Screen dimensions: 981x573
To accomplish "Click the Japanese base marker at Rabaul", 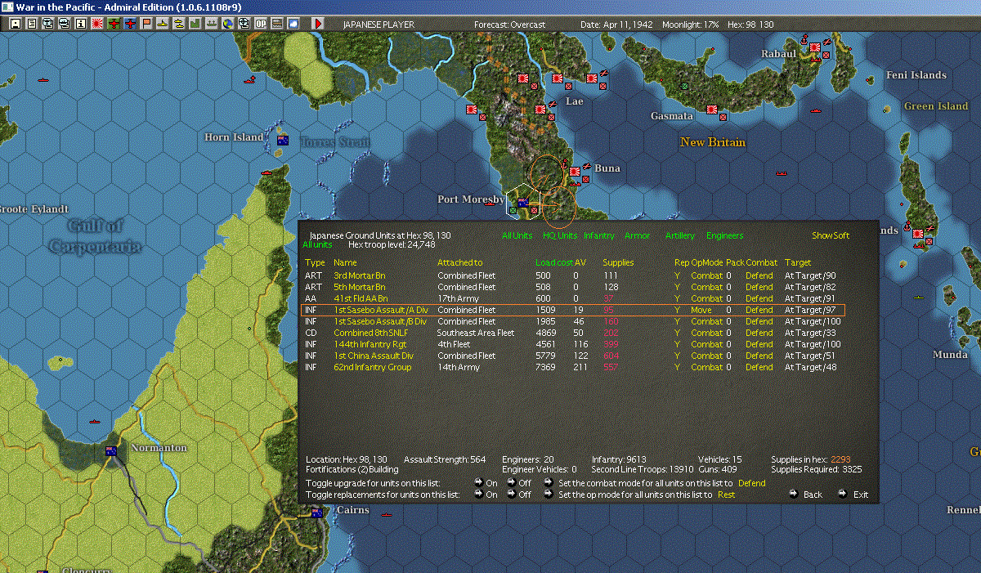I will point(815,48).
